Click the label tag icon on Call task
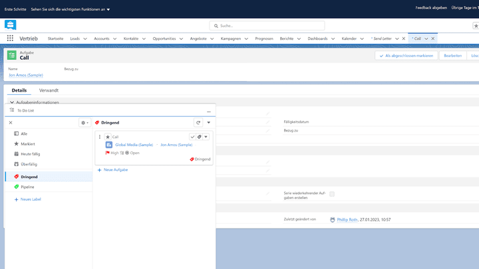 199,137
